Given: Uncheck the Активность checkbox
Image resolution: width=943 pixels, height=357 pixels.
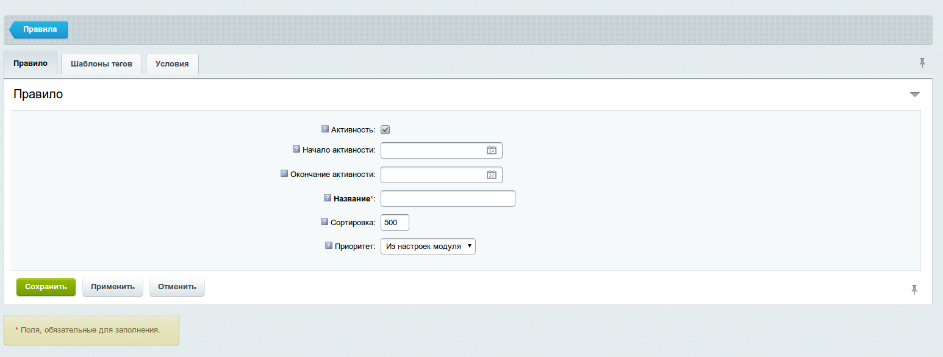Looking at the screenshot, I should (385, 129).
